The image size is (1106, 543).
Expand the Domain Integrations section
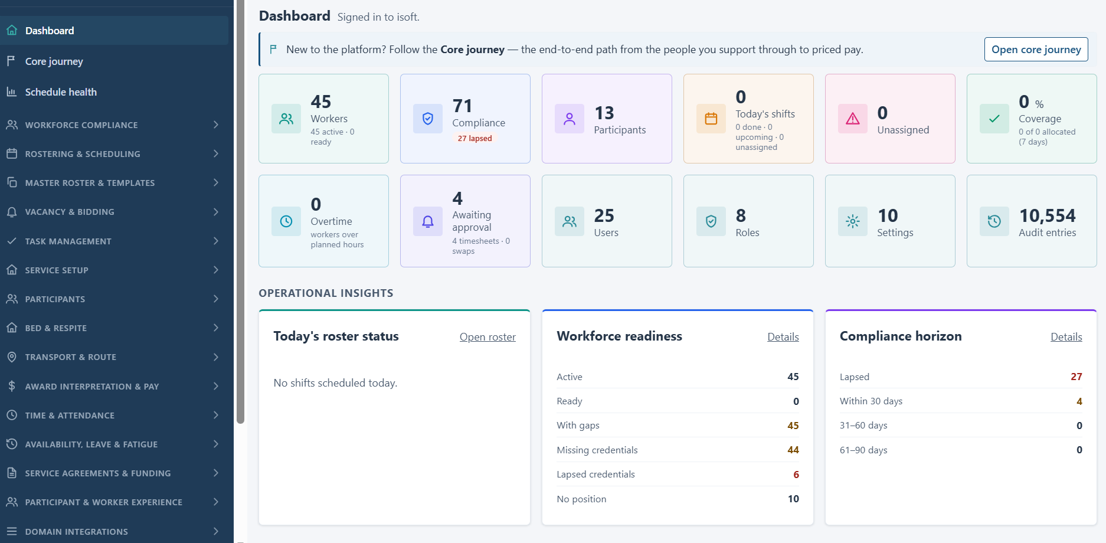pyautogui.click(x=114, y=531)
